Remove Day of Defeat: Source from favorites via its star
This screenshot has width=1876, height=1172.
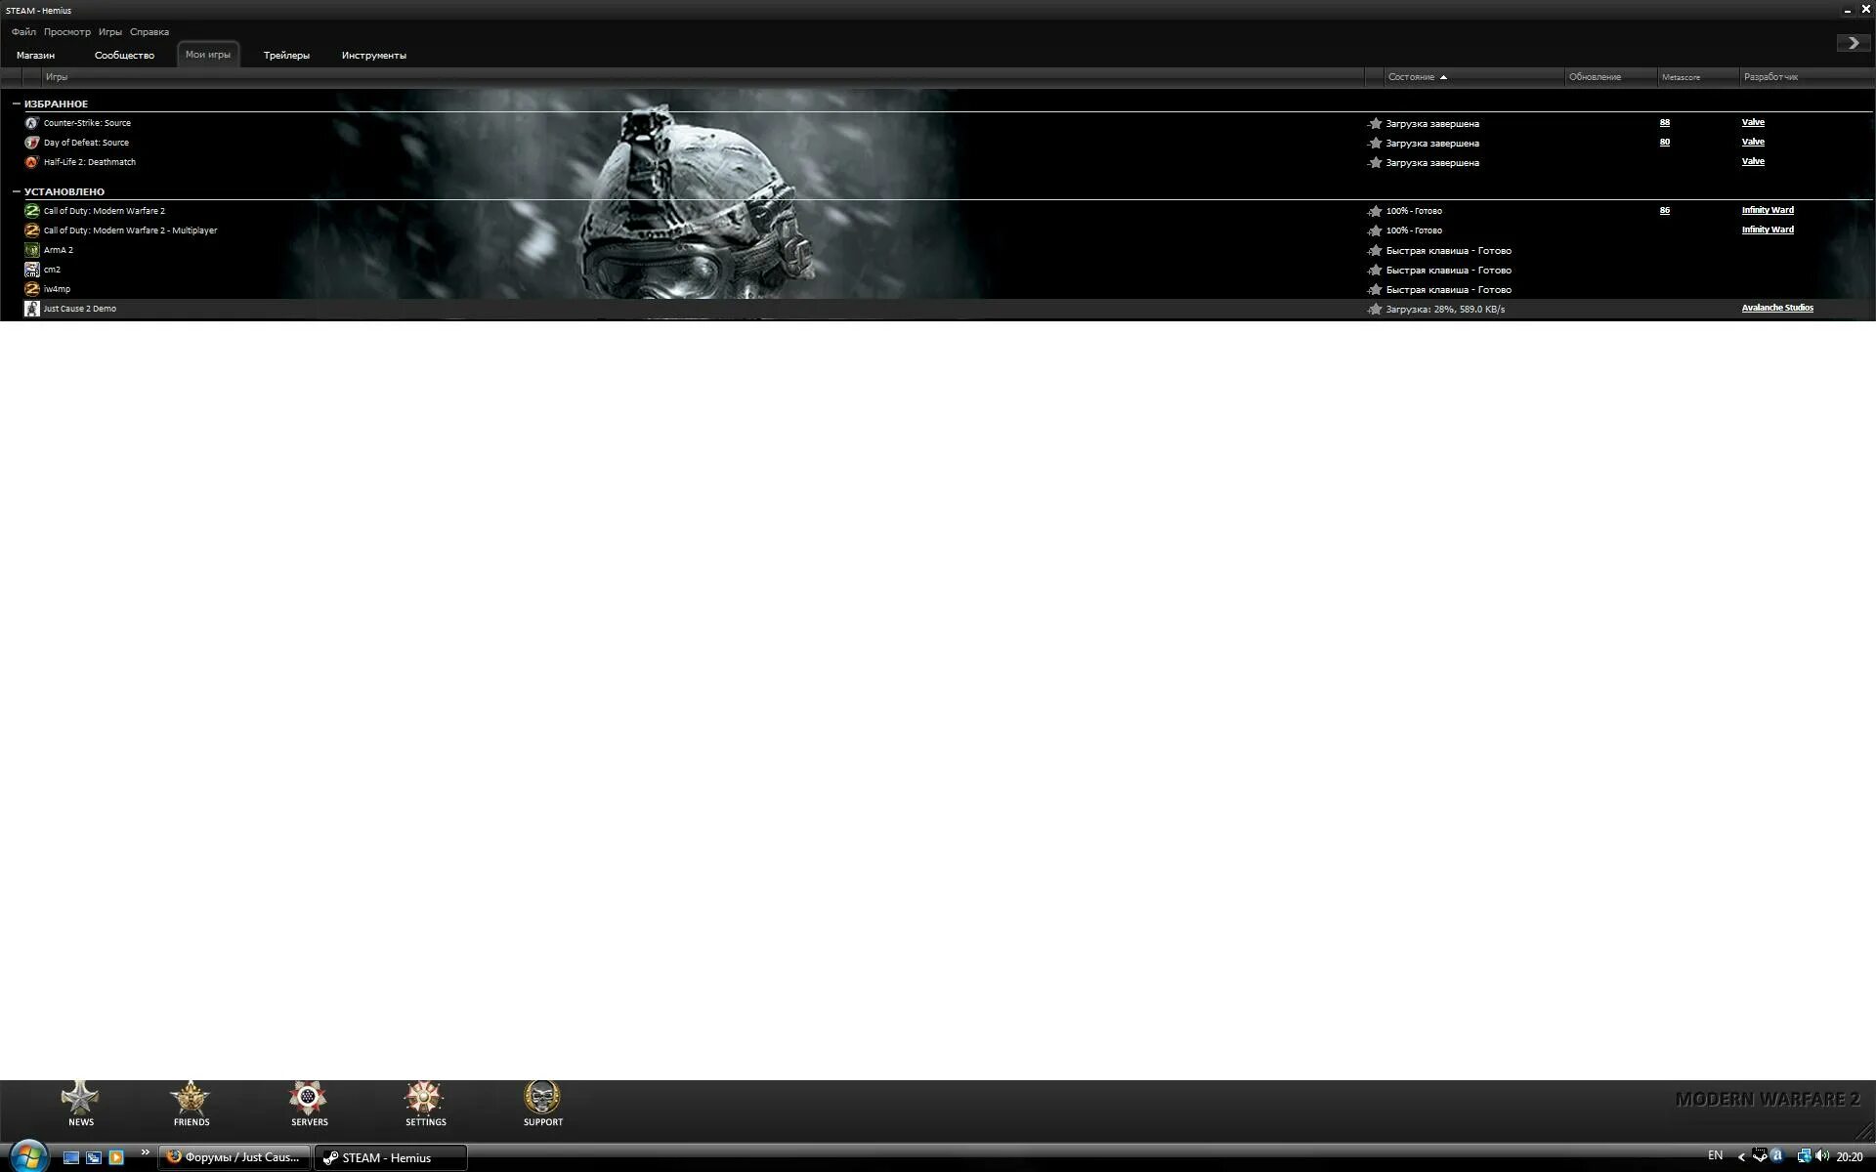click(x=1375, y=144)
